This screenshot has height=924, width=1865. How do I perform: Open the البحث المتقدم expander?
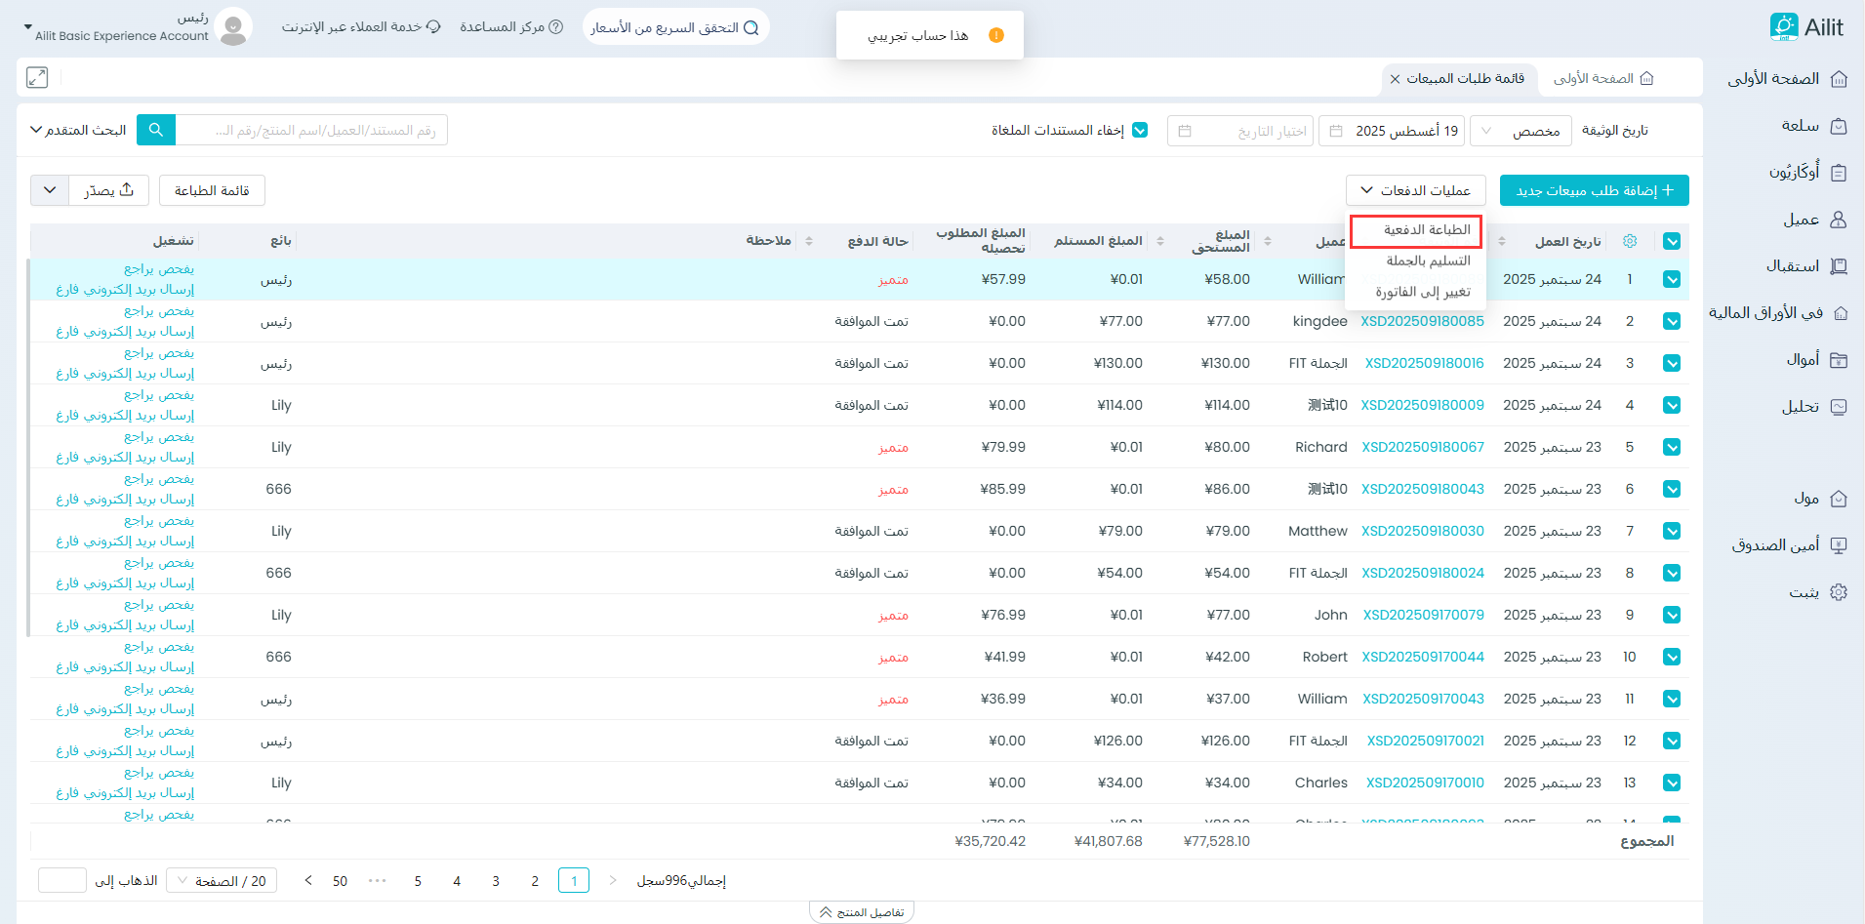78,130
